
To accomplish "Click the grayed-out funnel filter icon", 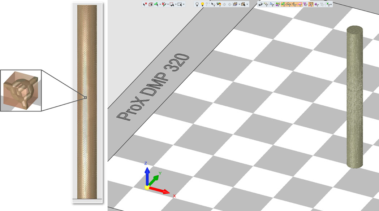I will (x=322, y=4).
